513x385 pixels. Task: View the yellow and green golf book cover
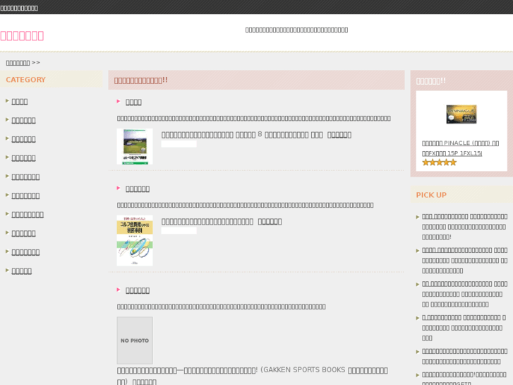(135, 240)
